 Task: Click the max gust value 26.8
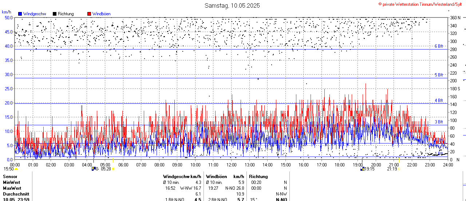[240, 188]
